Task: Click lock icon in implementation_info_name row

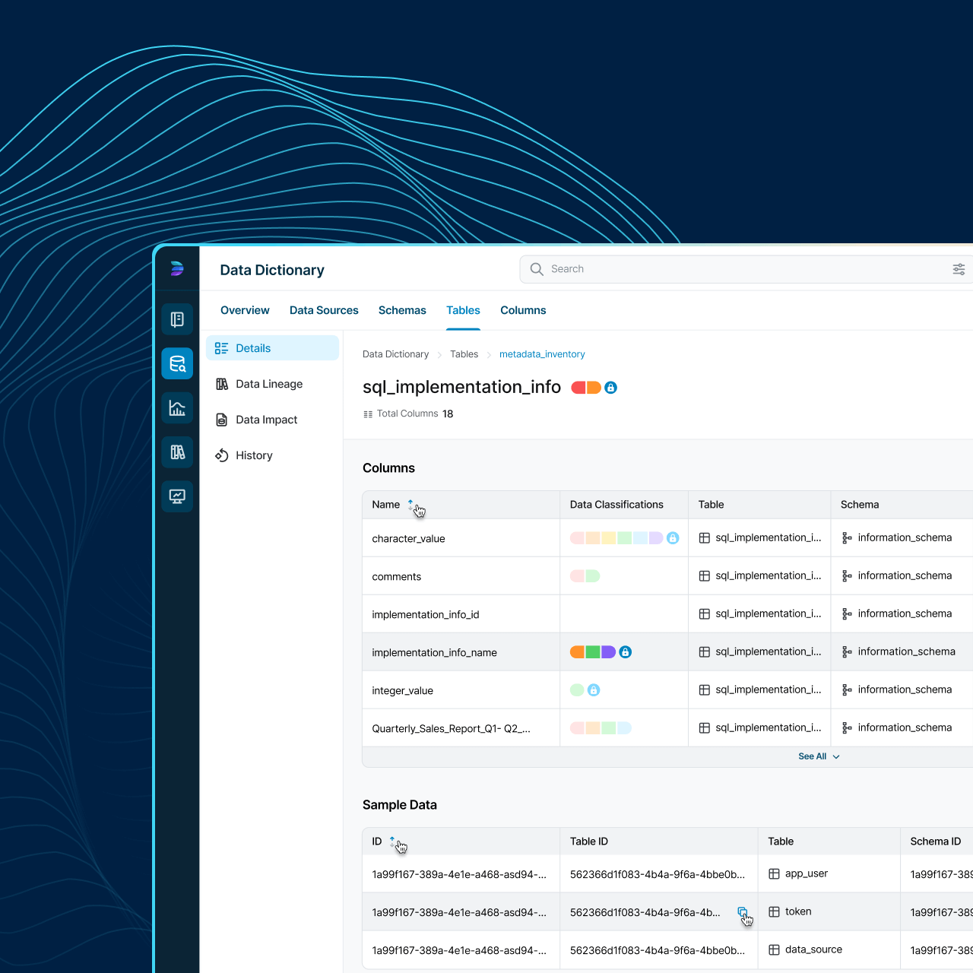Action: point(625,652)
